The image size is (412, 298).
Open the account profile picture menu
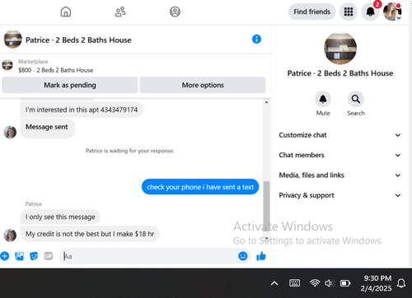pyautogui.click(x=392, y=12)
